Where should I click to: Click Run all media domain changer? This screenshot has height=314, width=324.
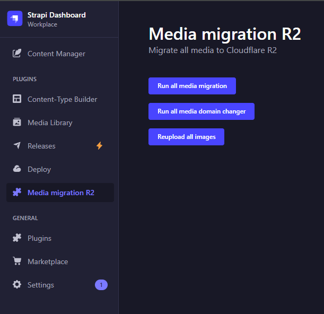[202, 111]
